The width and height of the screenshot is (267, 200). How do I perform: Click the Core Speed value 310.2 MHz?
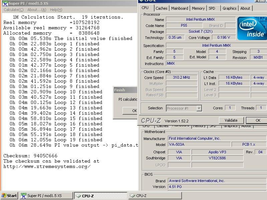point(182,77)
